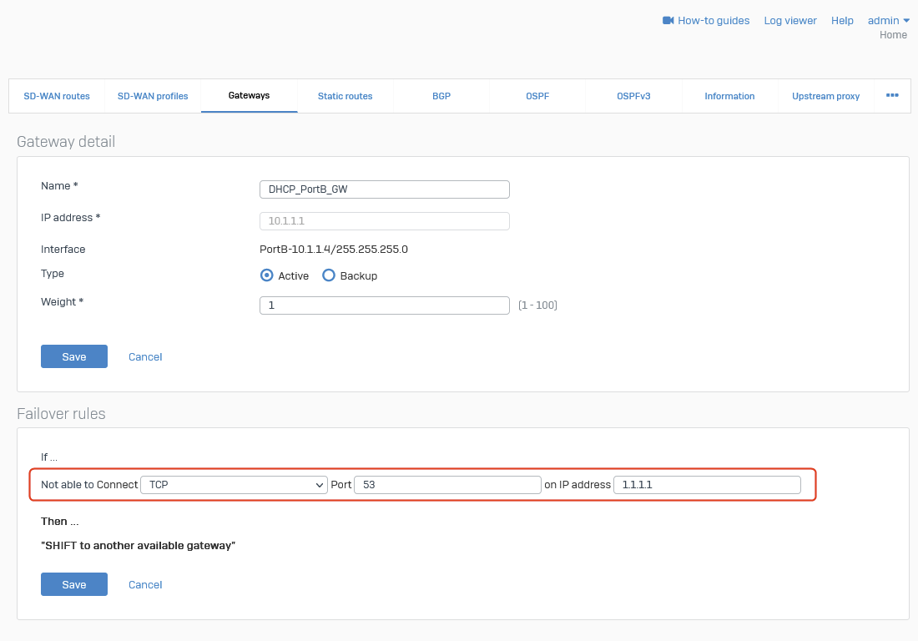Expand the admin user menu
Screen dimensions: 918x641
[889, 21]
